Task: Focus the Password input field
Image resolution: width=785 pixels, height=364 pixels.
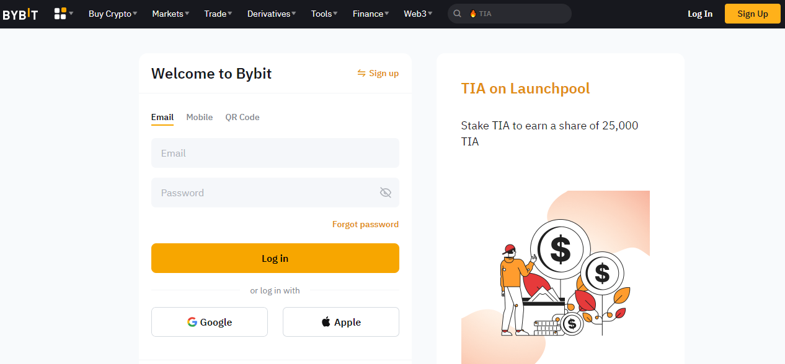Action: [275, 193]
